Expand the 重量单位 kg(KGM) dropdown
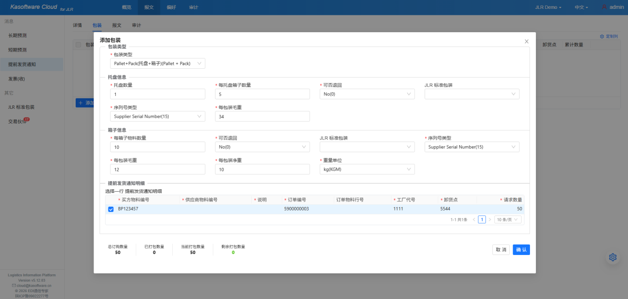The height and width of the screenshot is (299, 628). 367,169
